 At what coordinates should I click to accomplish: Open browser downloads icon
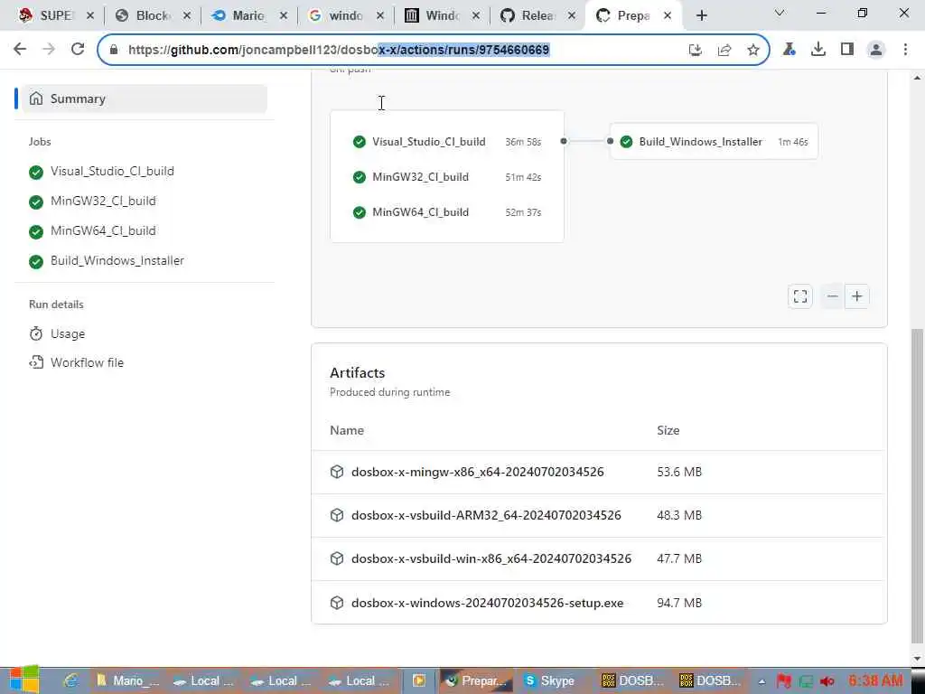pos(818,50)
